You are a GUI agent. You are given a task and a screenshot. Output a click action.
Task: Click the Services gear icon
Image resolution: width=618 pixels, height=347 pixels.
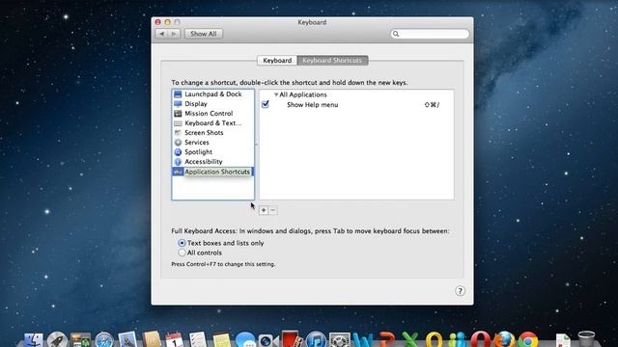click(178, 143)
